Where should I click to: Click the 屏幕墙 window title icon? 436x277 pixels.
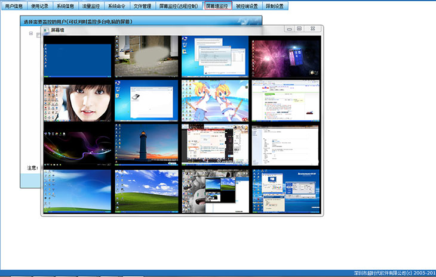[x=46, y=30]
